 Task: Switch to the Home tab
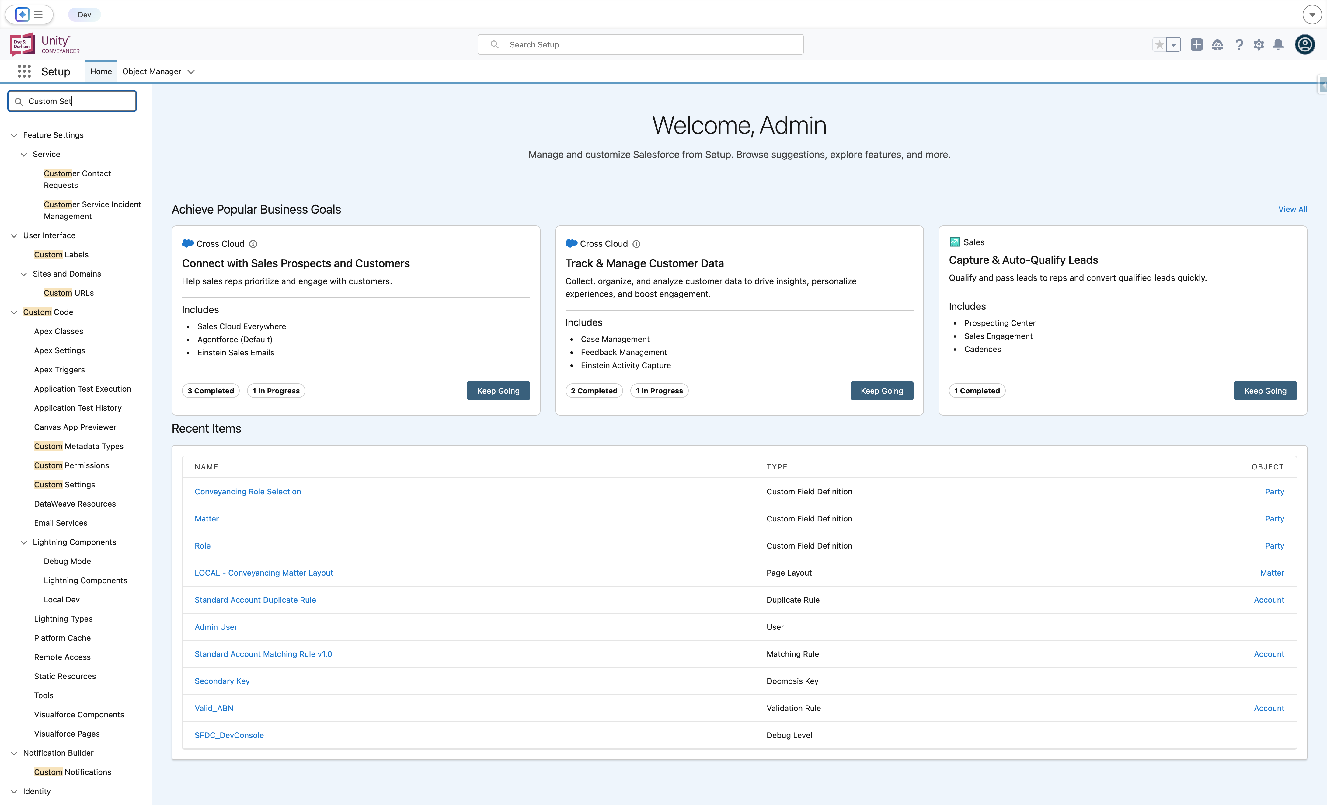pyautogui.click(x=101, y=71)
